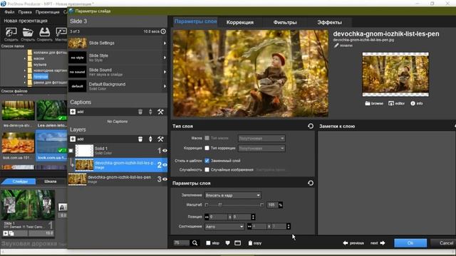Click browse folder icon under preview
The image size is (456, 256).
[368, 103]
